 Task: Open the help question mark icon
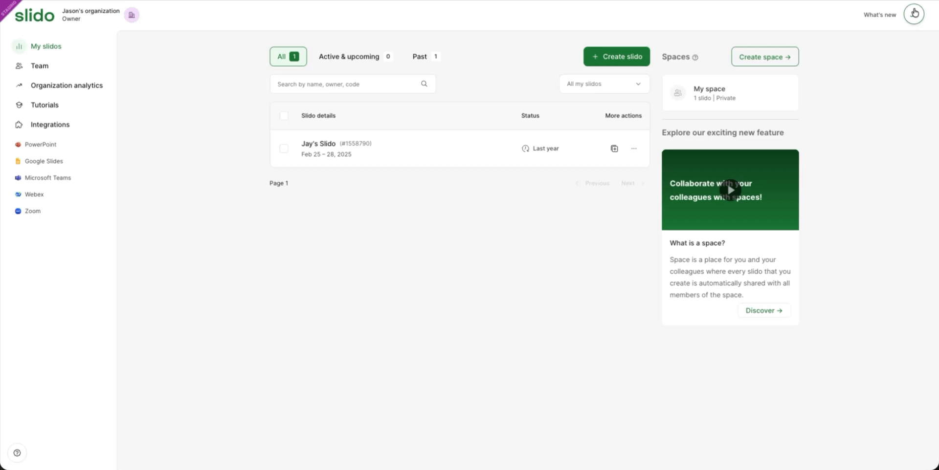click(x=17, y=453)
